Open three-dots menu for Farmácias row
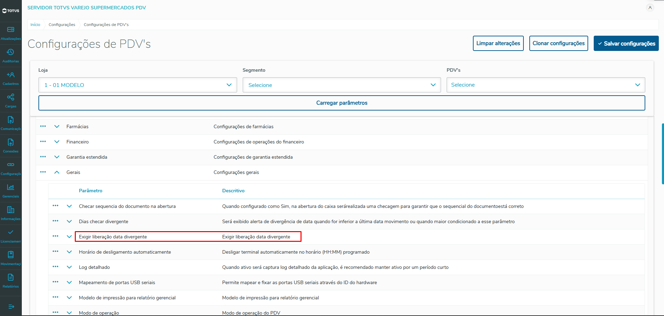The height and width of the screenshot is (316, 664). [x=43, y=126]
